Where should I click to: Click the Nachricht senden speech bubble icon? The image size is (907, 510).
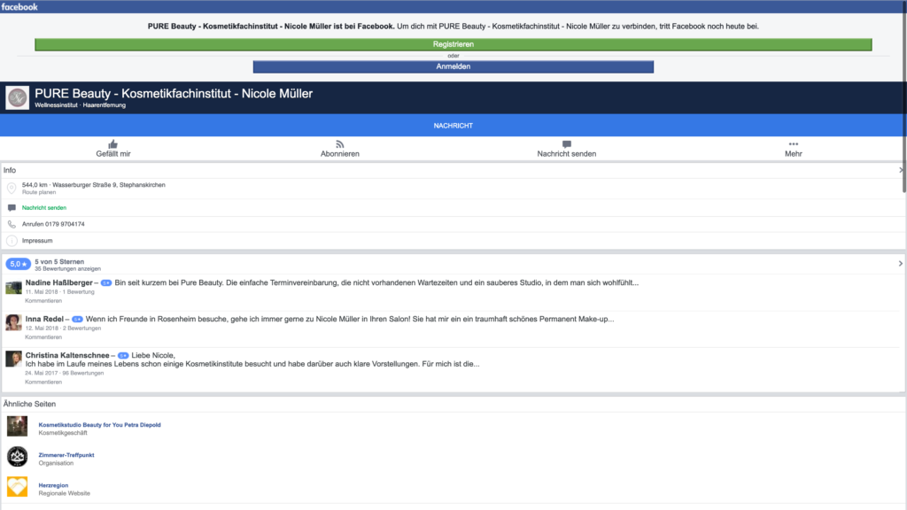pyautogui.click(x=566, y=143)
